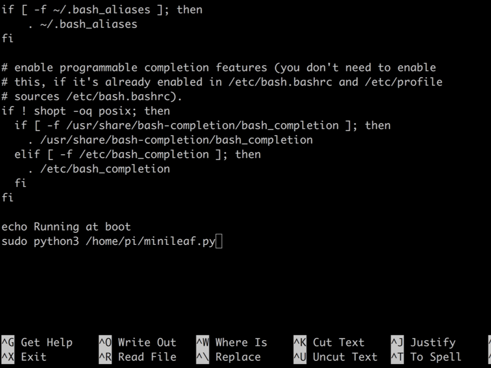The height and width of the screenshot is (368, 491).
Task: Click the ^J Justify shortcut
Action: click(423, 342)
